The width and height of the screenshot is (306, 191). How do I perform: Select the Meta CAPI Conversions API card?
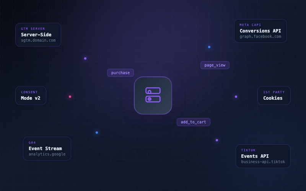(260, 31)
